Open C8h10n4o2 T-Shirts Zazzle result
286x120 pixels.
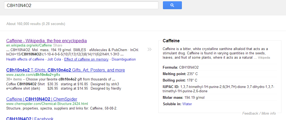(66, 70)
